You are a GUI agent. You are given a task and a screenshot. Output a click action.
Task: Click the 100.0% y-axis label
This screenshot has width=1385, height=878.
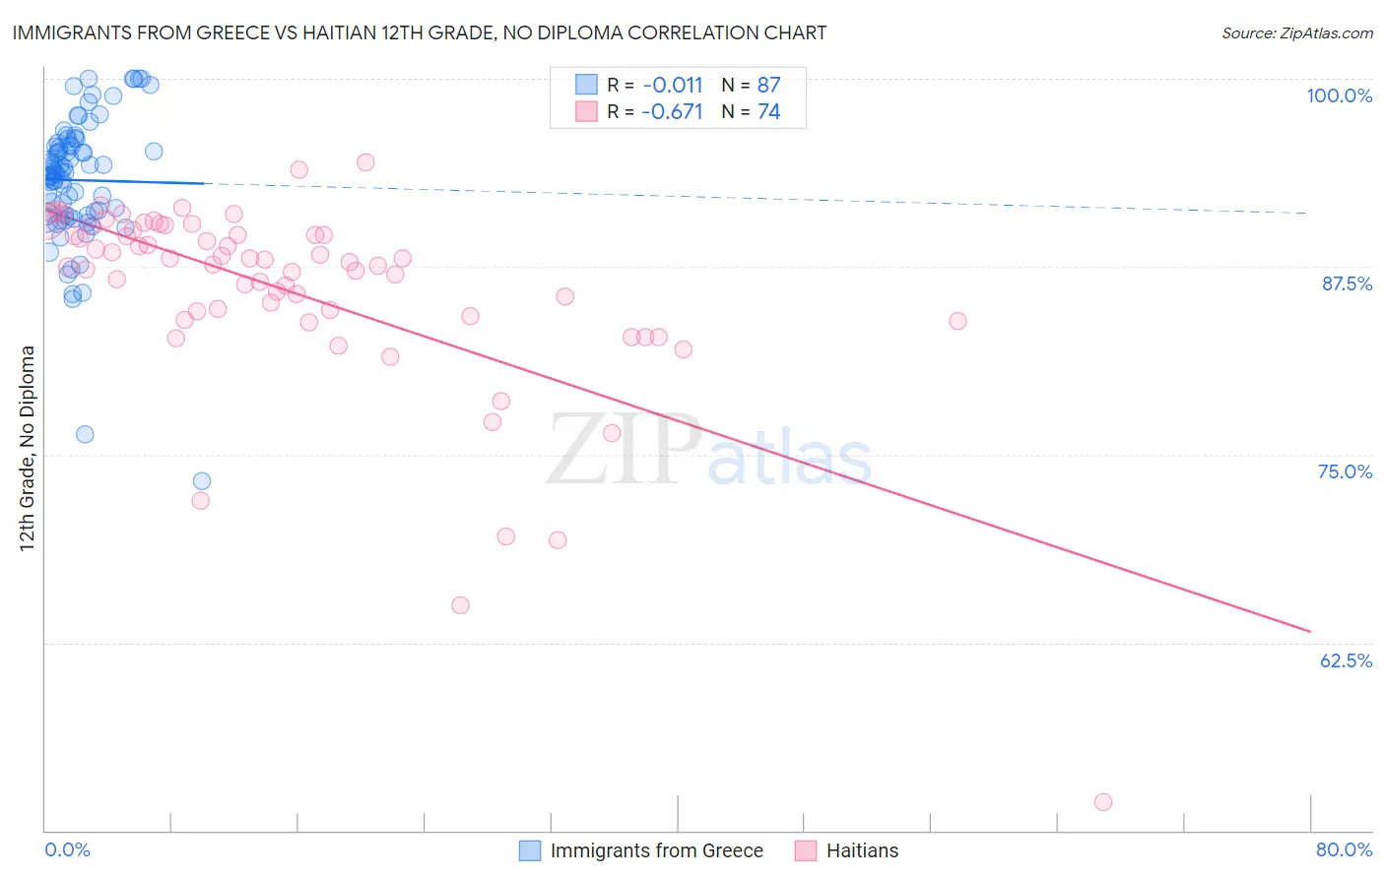[x=1339, y=95]
